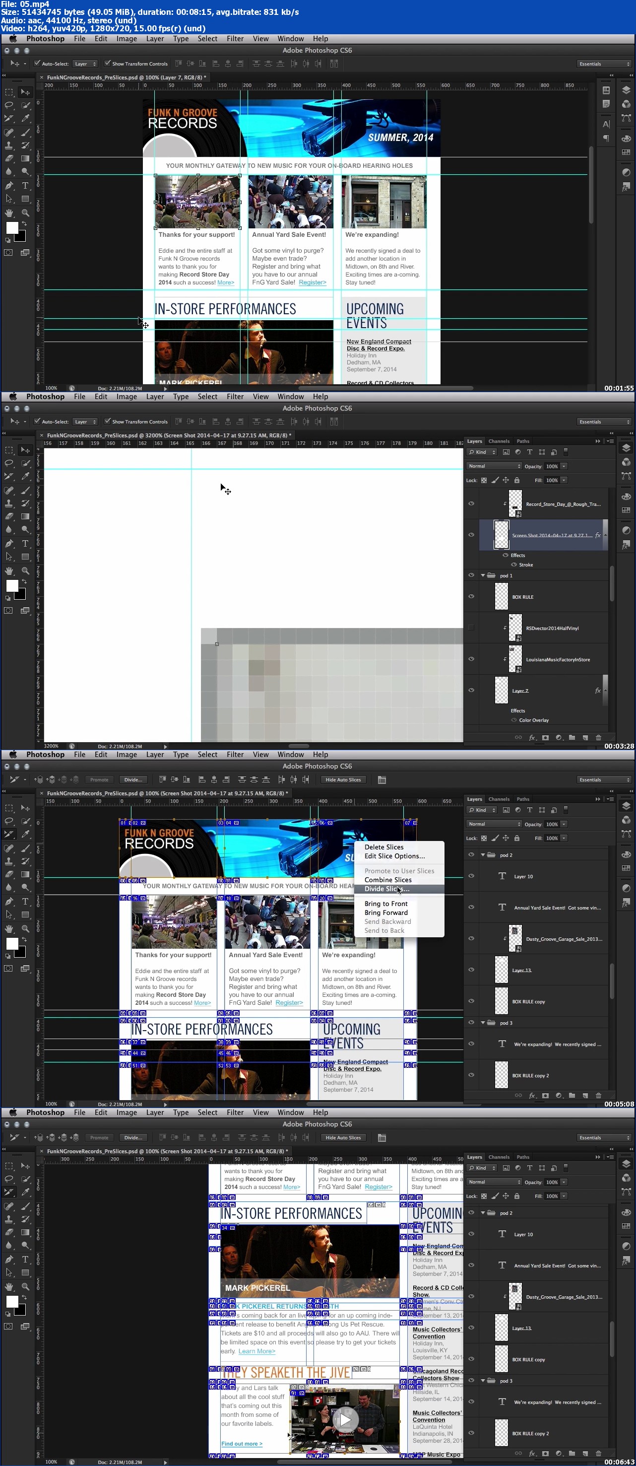Click Lock all padlock icon in 00:03:28 frame

click(x=516, y=481)
